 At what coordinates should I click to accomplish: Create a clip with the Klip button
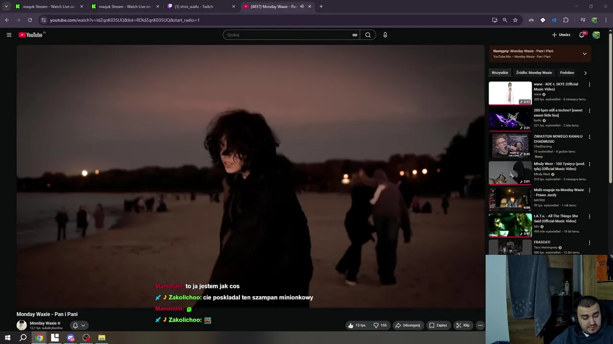coord(463,325)
